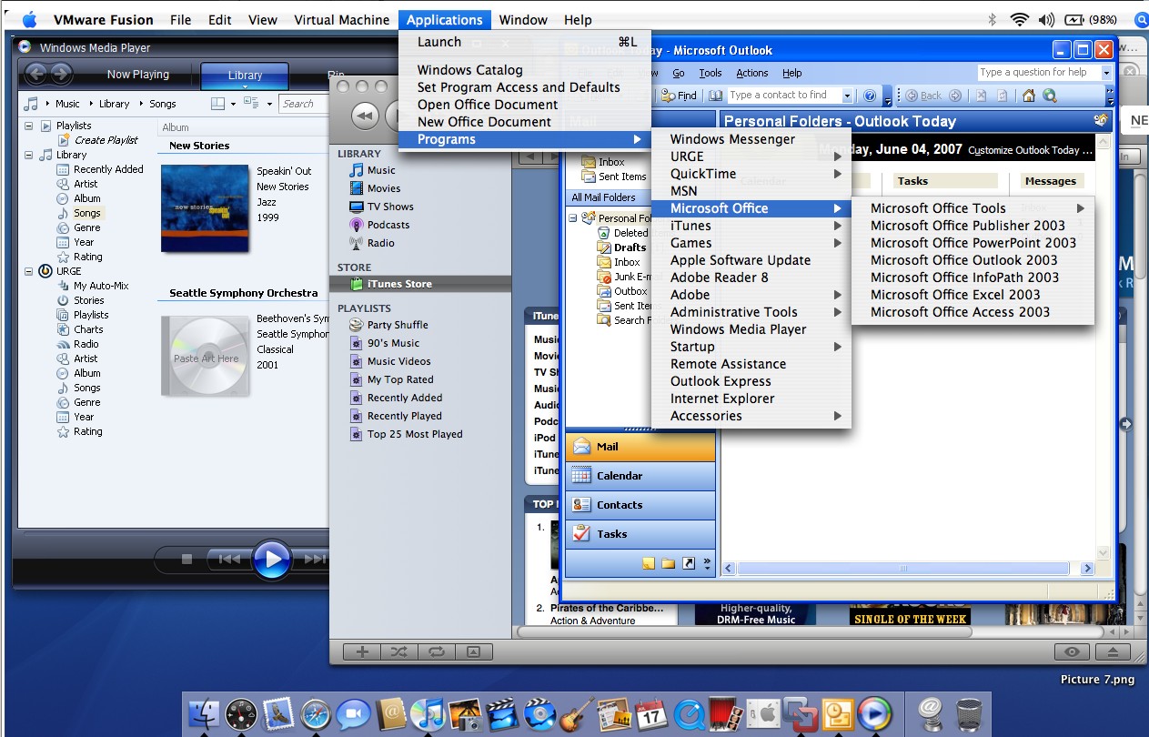
Task: Open Safari from the Dock
Action: coord(315,713)
